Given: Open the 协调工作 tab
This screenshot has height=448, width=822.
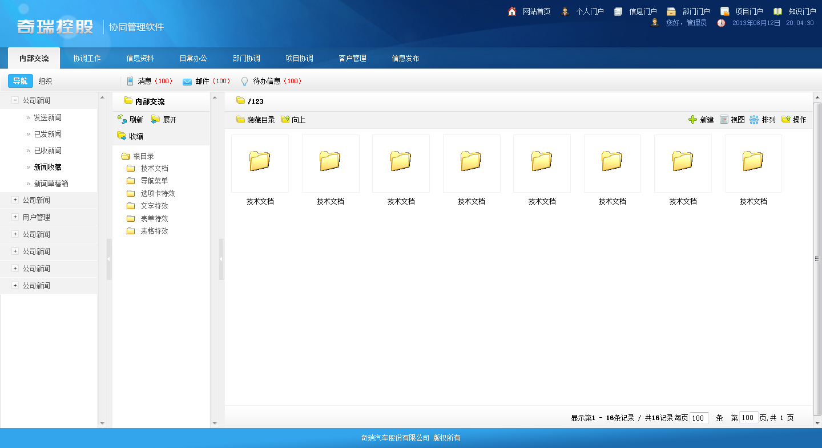Looking at the screenshot, I should click(87, 58).
